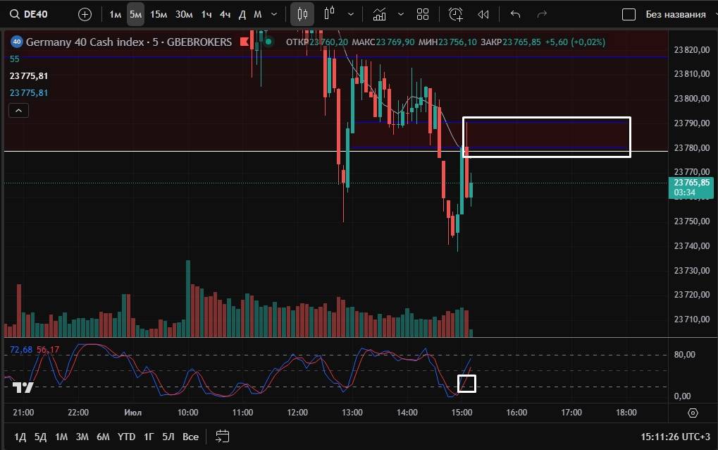718x450 pixels.
Task: Start bar replay with the rewind icon
Action: tap(483, 15)
